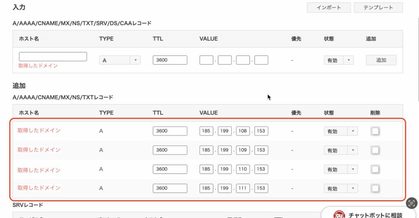Click the empty ホスト名 input field
This screenshot has width=419, height=218.
53,56
